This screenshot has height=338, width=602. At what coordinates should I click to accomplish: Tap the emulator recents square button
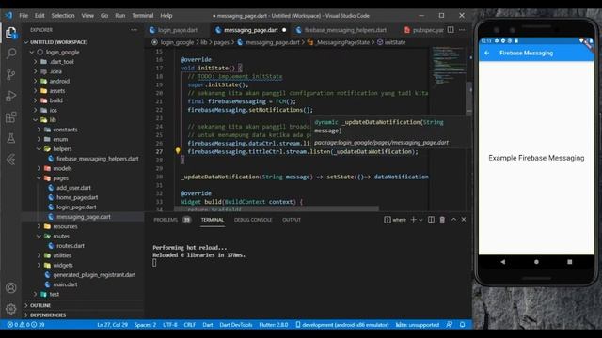pyautogui.click(x=570, y=262)
